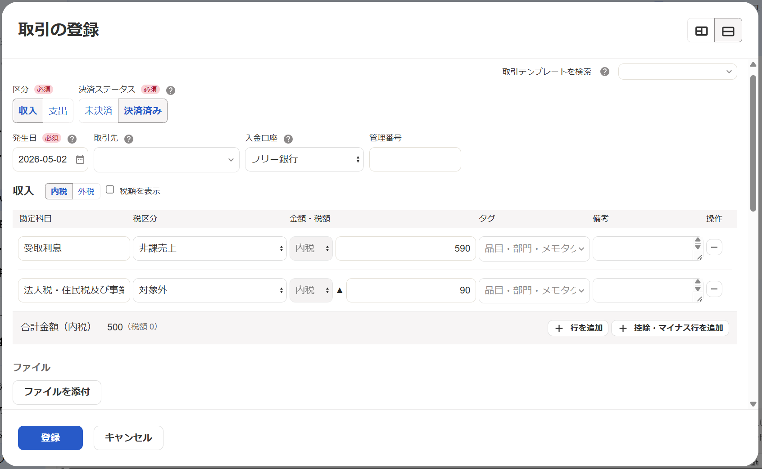Open 内税 selector in 受取利息 row
Image resolution: width=762 pixels, height=469 pixels.
(x=311, y=248)
